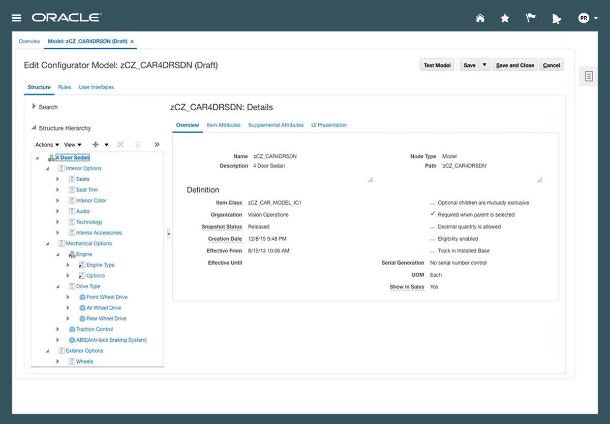The height and width of the screenshot is (424, 610).
Task: Click the greyed-out icon beside the Delete X
Action: [x=138, y=145]
